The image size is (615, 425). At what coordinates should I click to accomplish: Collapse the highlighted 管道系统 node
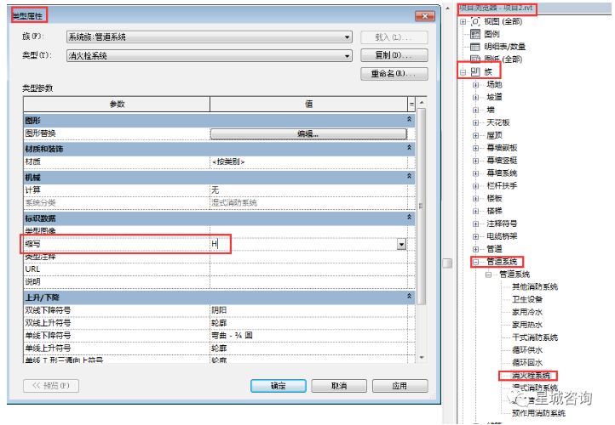click(476, 262)
